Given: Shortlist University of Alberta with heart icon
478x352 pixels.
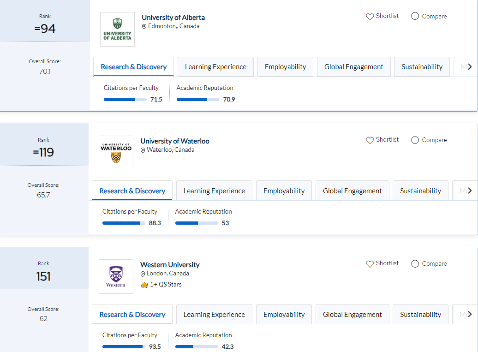Looking at the screenshot, I should point(370,17).
